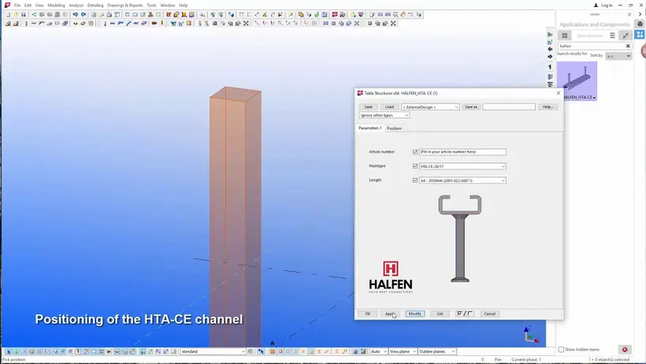Click the Save icon in the top toolbar
The width and height of the screenshot is (646, 364).
24,14
